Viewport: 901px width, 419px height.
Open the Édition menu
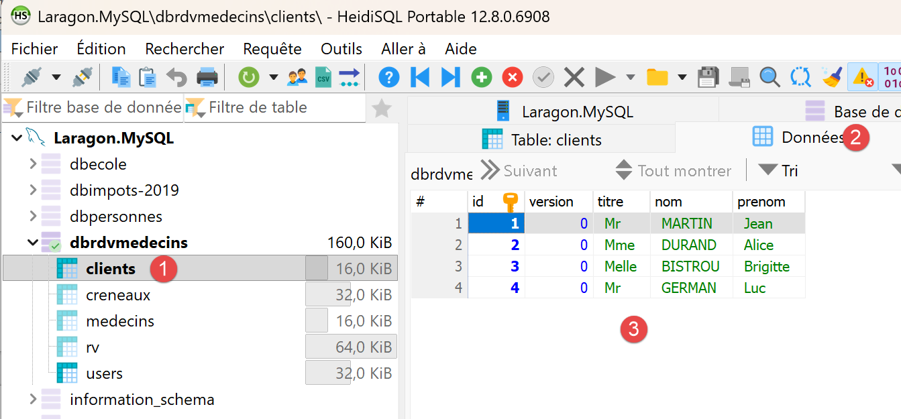[101, 49]
